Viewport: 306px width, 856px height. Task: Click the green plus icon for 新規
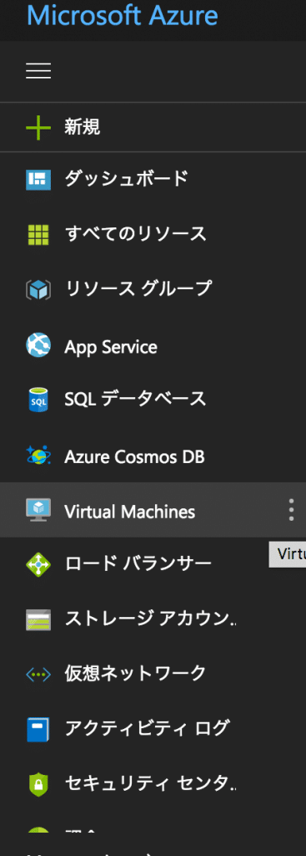[38, 128]
